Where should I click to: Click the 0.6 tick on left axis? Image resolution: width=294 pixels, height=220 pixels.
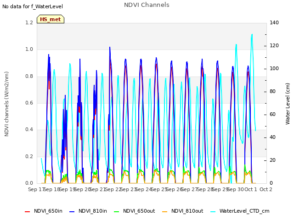tap(29, 103)
